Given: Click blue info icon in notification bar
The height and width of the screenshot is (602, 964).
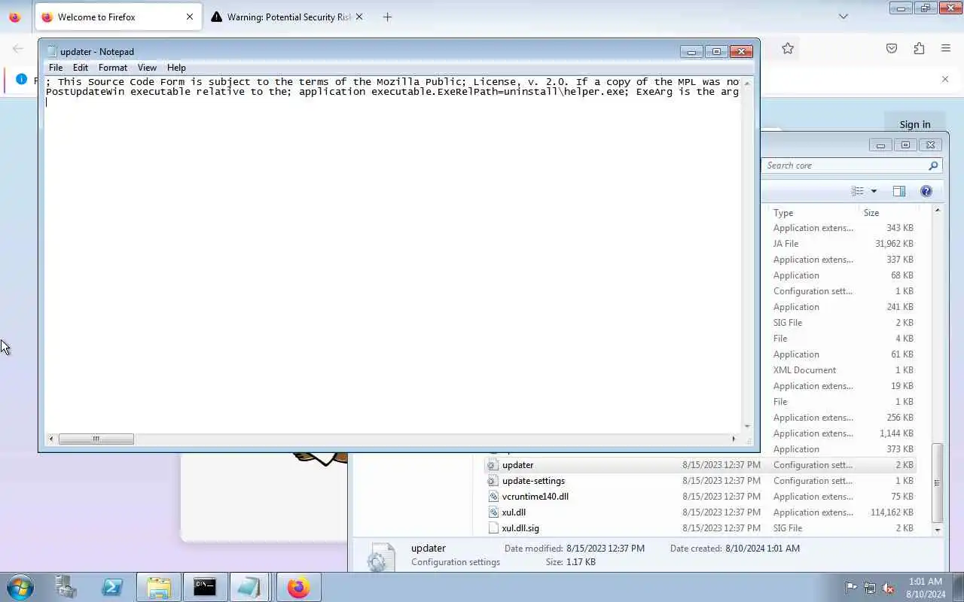Looking at the screenshot, I should (x=21, y=79).
